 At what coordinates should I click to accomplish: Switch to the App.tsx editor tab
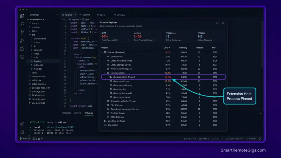point(69,15)
